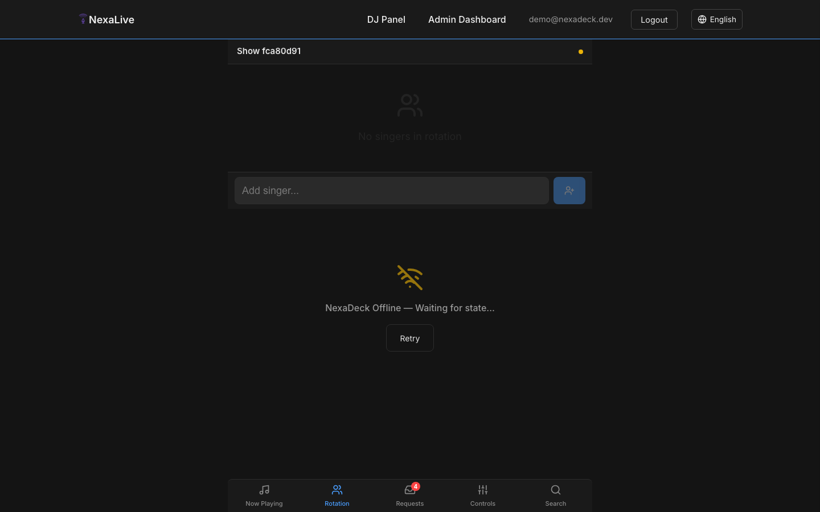Click the NexaLive logo icon
Image resolution: width=820 pixels, height=512 pixels.
(83, 19)
